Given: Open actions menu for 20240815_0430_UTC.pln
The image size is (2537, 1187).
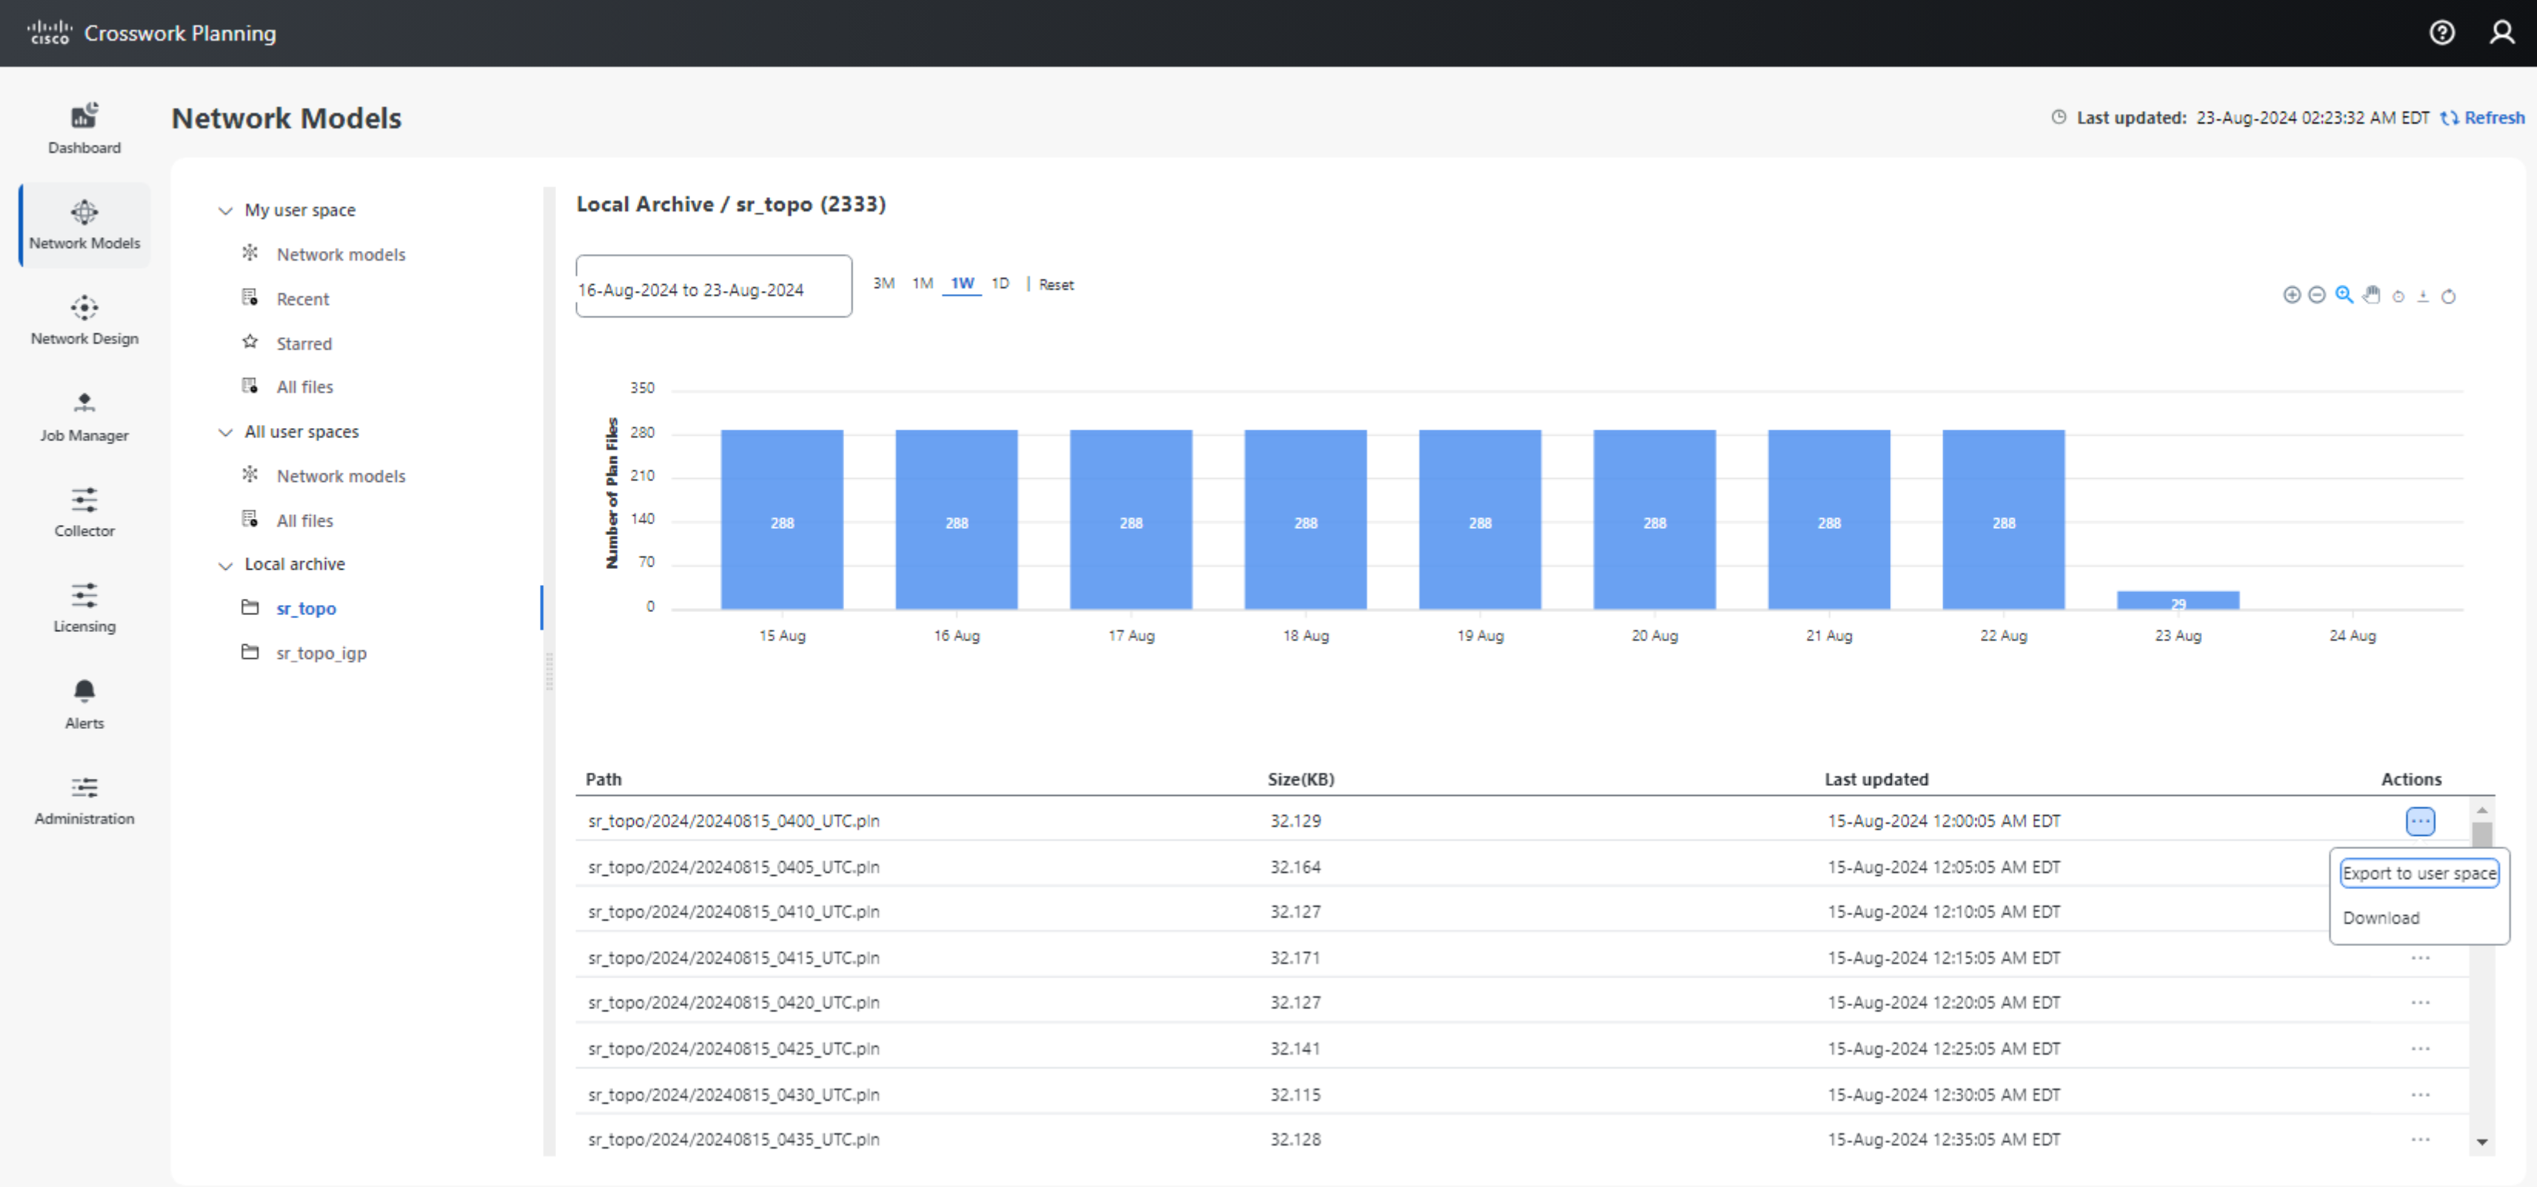Looking at the screenshot, I should coord(2420,1095).
